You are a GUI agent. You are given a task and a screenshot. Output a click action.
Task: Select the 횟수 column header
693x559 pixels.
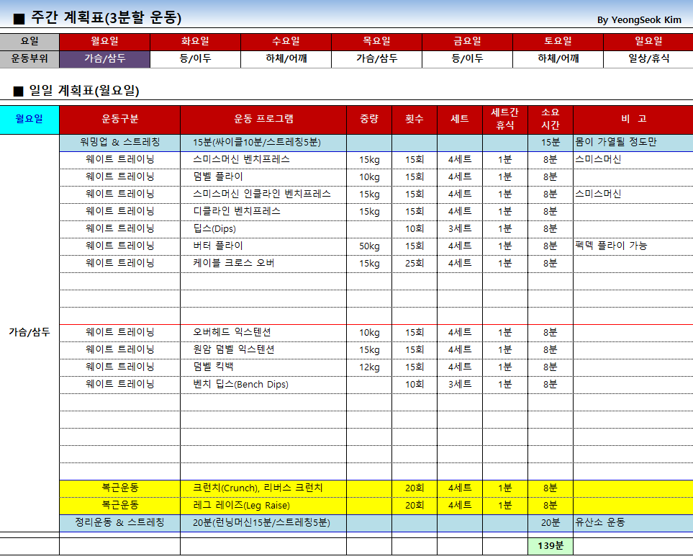coord(415,120)
